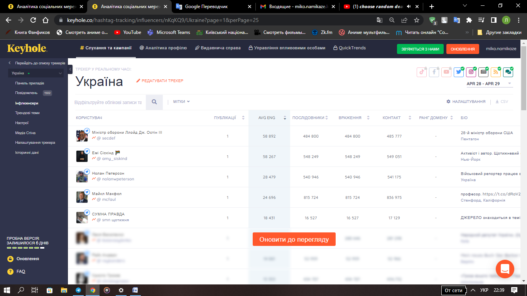Open Аналітика профілю nav item
This screenshot has height=296, width=527.
[163, 48]
